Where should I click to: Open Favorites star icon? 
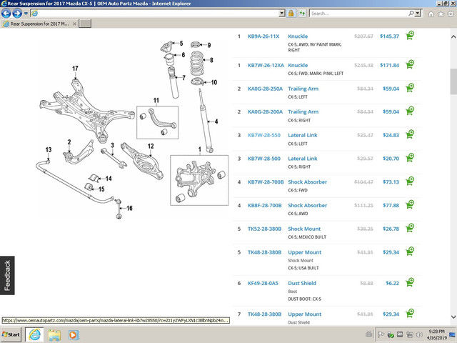pos(441,14)
